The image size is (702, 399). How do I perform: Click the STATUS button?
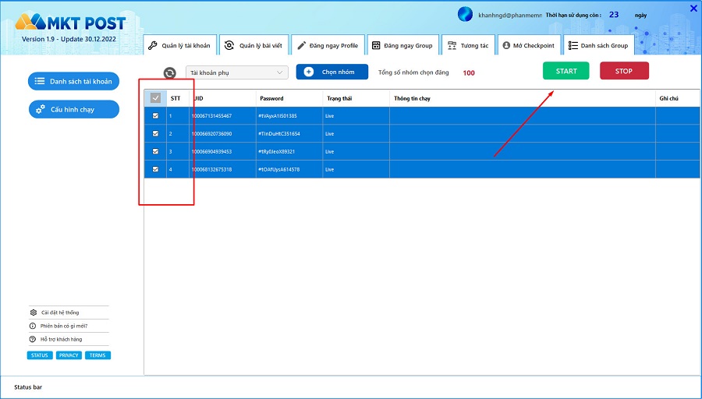pyautogui.click(x=40, y=355)
